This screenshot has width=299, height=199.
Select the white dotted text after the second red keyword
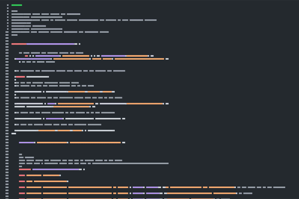[37, 77]
